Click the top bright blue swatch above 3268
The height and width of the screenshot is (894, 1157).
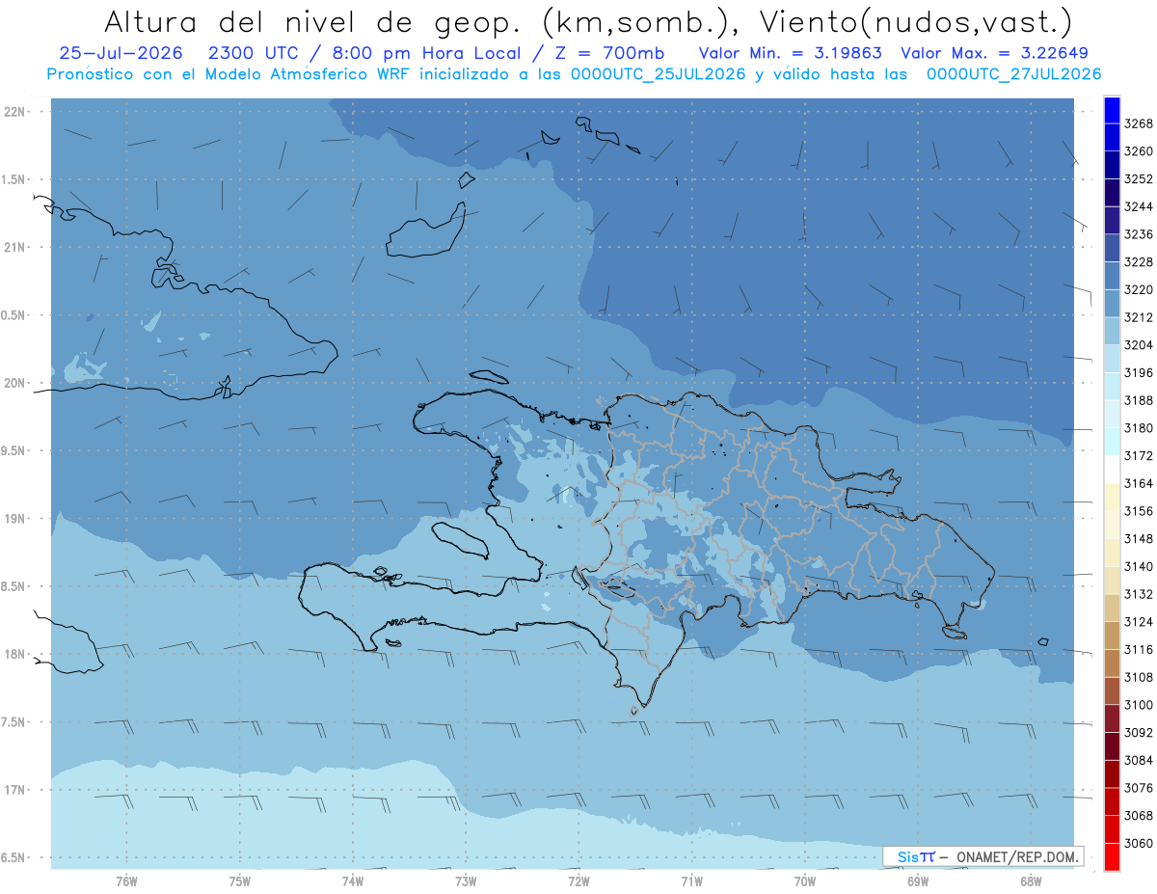point(1112,110)
